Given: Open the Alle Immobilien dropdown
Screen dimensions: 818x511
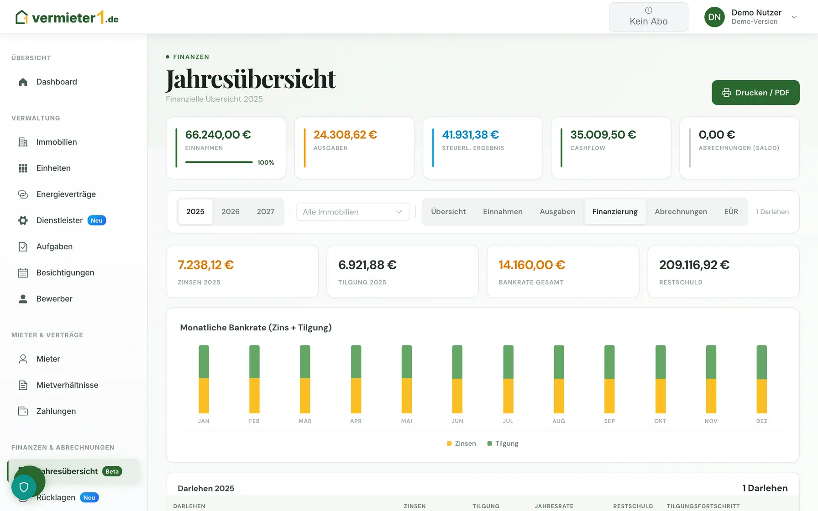Looking at the screenshot, I should click(x=352, y=212).
